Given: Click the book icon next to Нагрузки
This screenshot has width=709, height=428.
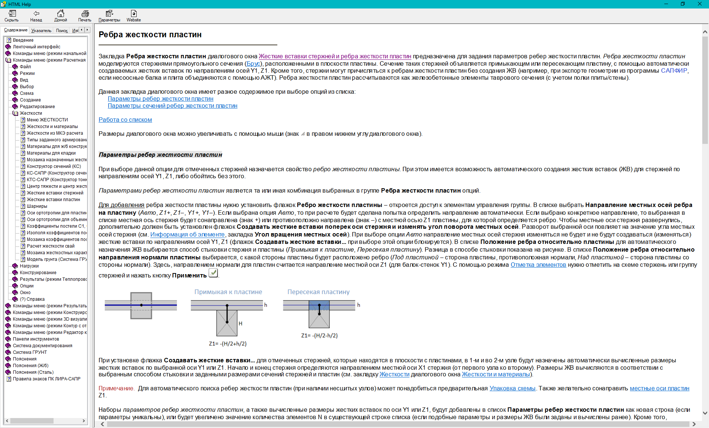Looking at the screenshot, I should point(15,266).
